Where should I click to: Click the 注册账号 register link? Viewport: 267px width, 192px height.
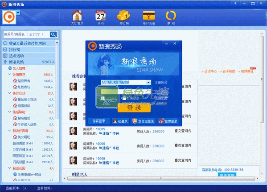tap(161, 82)
